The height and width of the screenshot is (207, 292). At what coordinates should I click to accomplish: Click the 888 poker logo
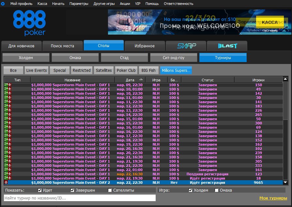click(x=29, y=23)
